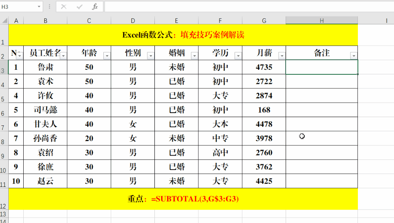The width and height of the screenshot is (394, 223).
Task: Click the cell with name 司马懿
Action: point(46,110)
